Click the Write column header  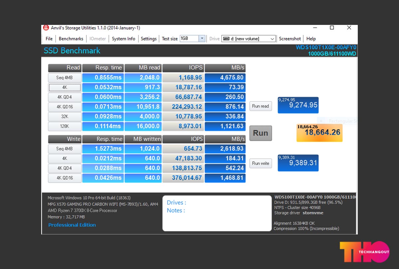[x=65, y=139]
